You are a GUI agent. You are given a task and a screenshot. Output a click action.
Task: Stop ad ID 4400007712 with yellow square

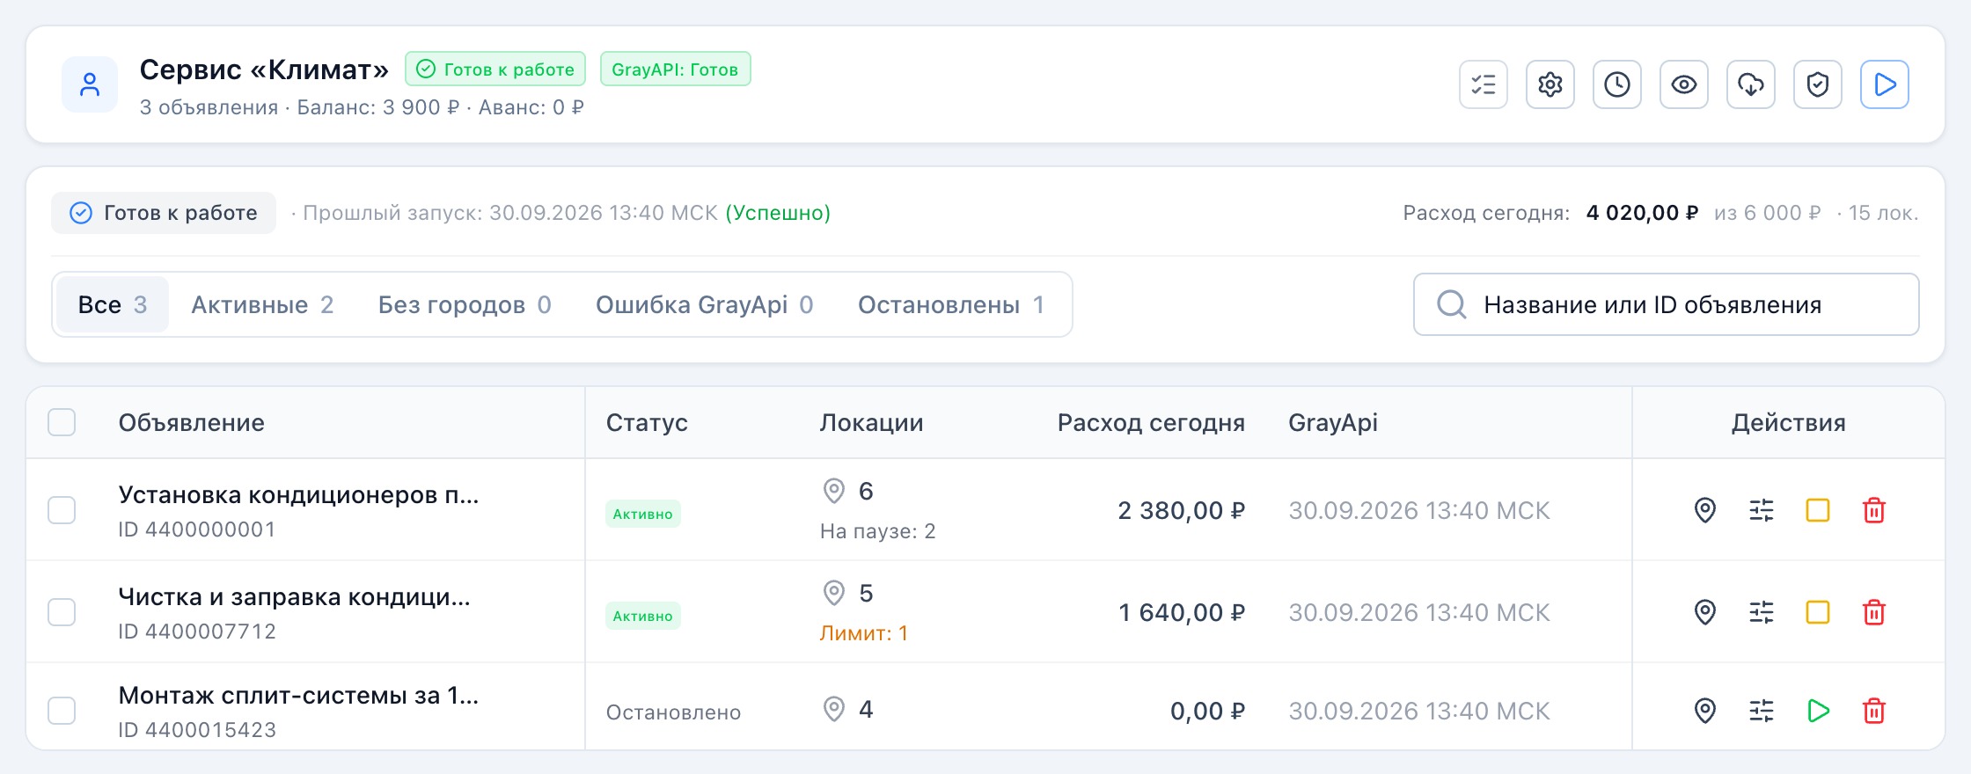[1818, 612]
